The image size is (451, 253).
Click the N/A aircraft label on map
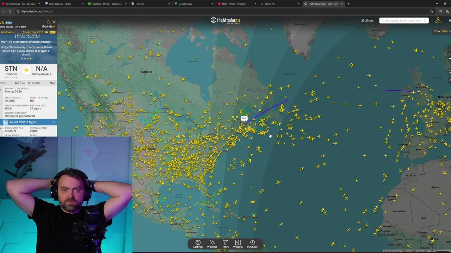tap(244, 118)
